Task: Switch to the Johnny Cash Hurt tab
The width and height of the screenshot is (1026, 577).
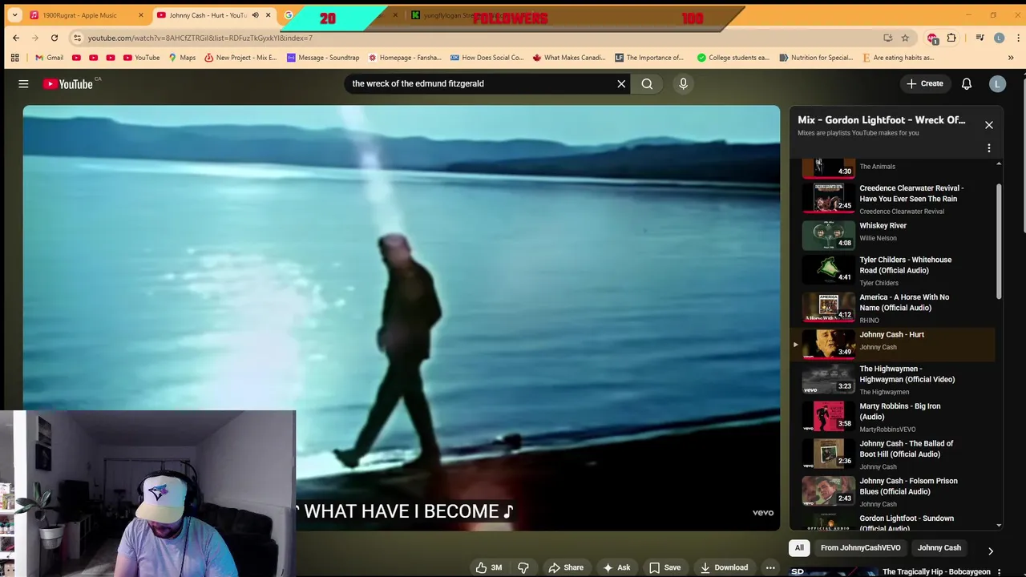Action: coord(208,15)
